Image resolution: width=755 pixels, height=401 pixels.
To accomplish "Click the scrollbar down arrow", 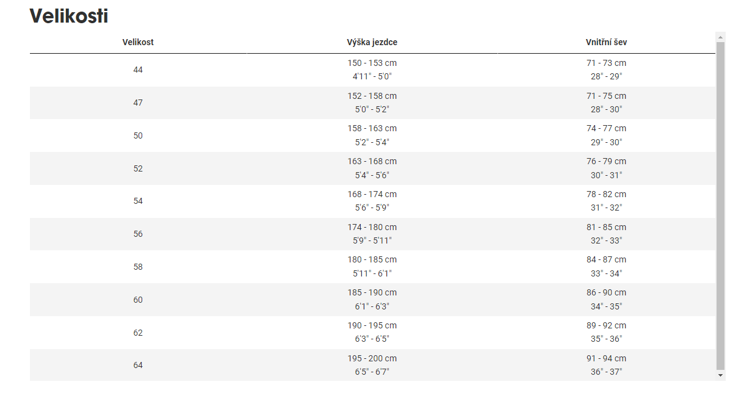I will (720, 375).
